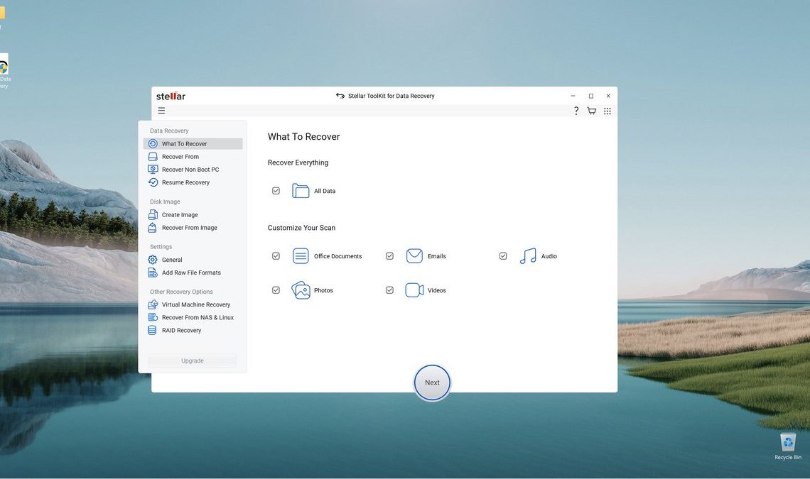The height and width of the screenshot is (479, 810).
Task: Click the Videos camera icon
Action: tap(414, 290)
